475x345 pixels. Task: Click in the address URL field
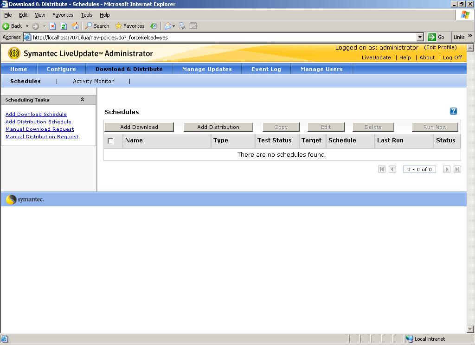[x=224, y=38]
